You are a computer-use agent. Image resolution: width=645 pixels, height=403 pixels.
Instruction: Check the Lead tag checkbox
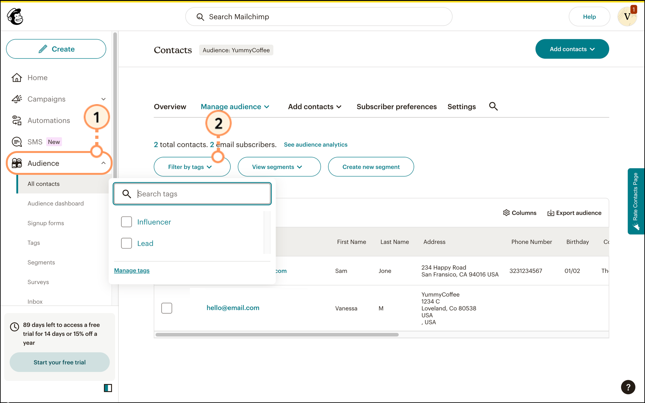click(x=126, y=243)
